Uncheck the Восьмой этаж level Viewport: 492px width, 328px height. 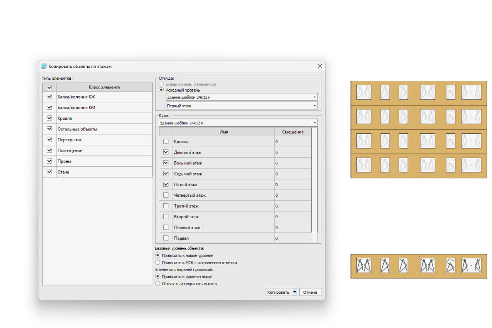pos(166,163)
